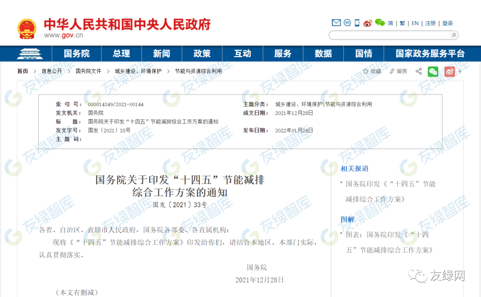Screen dimensions: 481x297
Task: Click the 登录 login link
Action: point(448,23)
